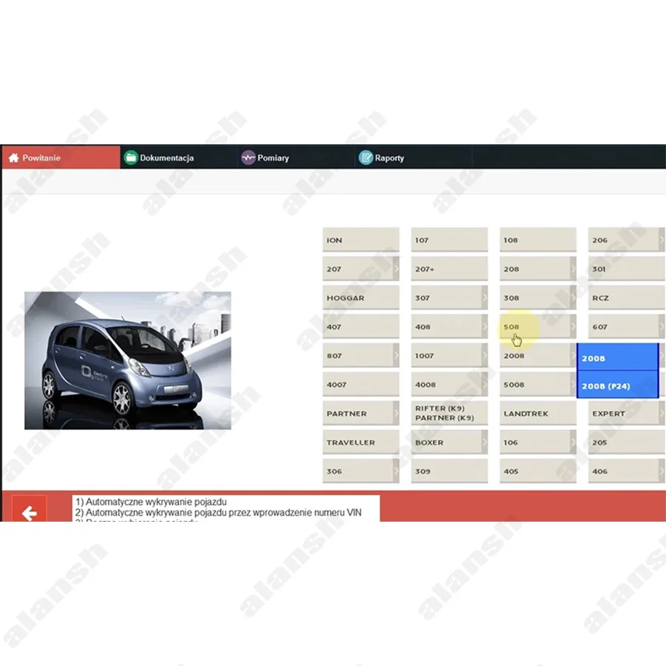Pick the RCZ model button
The width and height of the screenshot is (666, 666).
tap(627, 297)
